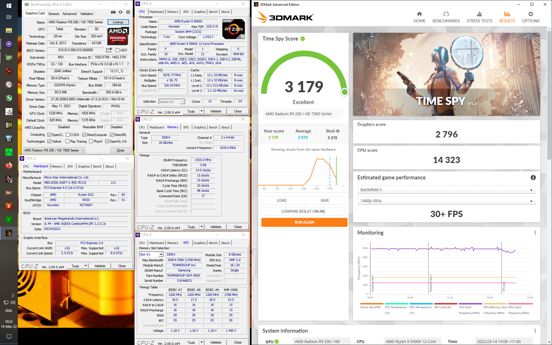The height and width of the screenshot is (345, 552).
Task: Click the CPU Clock Frequency purple legend swatch
Action: point(470,304)
